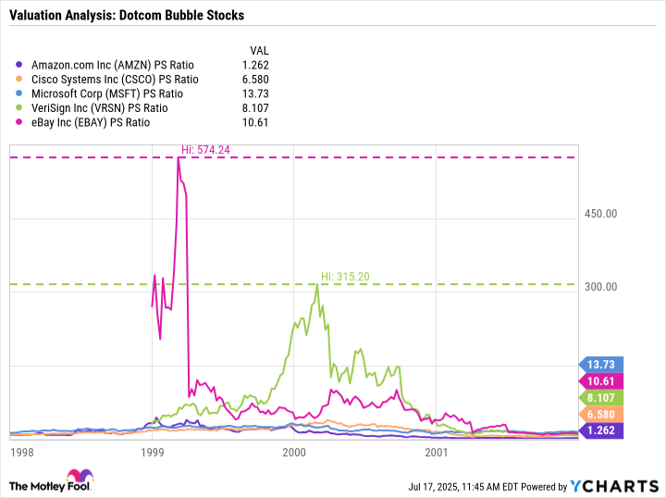This screenshot has height=498, width=666.
Task: Click the 2000 x-axis label
Action: pos(294,452)
